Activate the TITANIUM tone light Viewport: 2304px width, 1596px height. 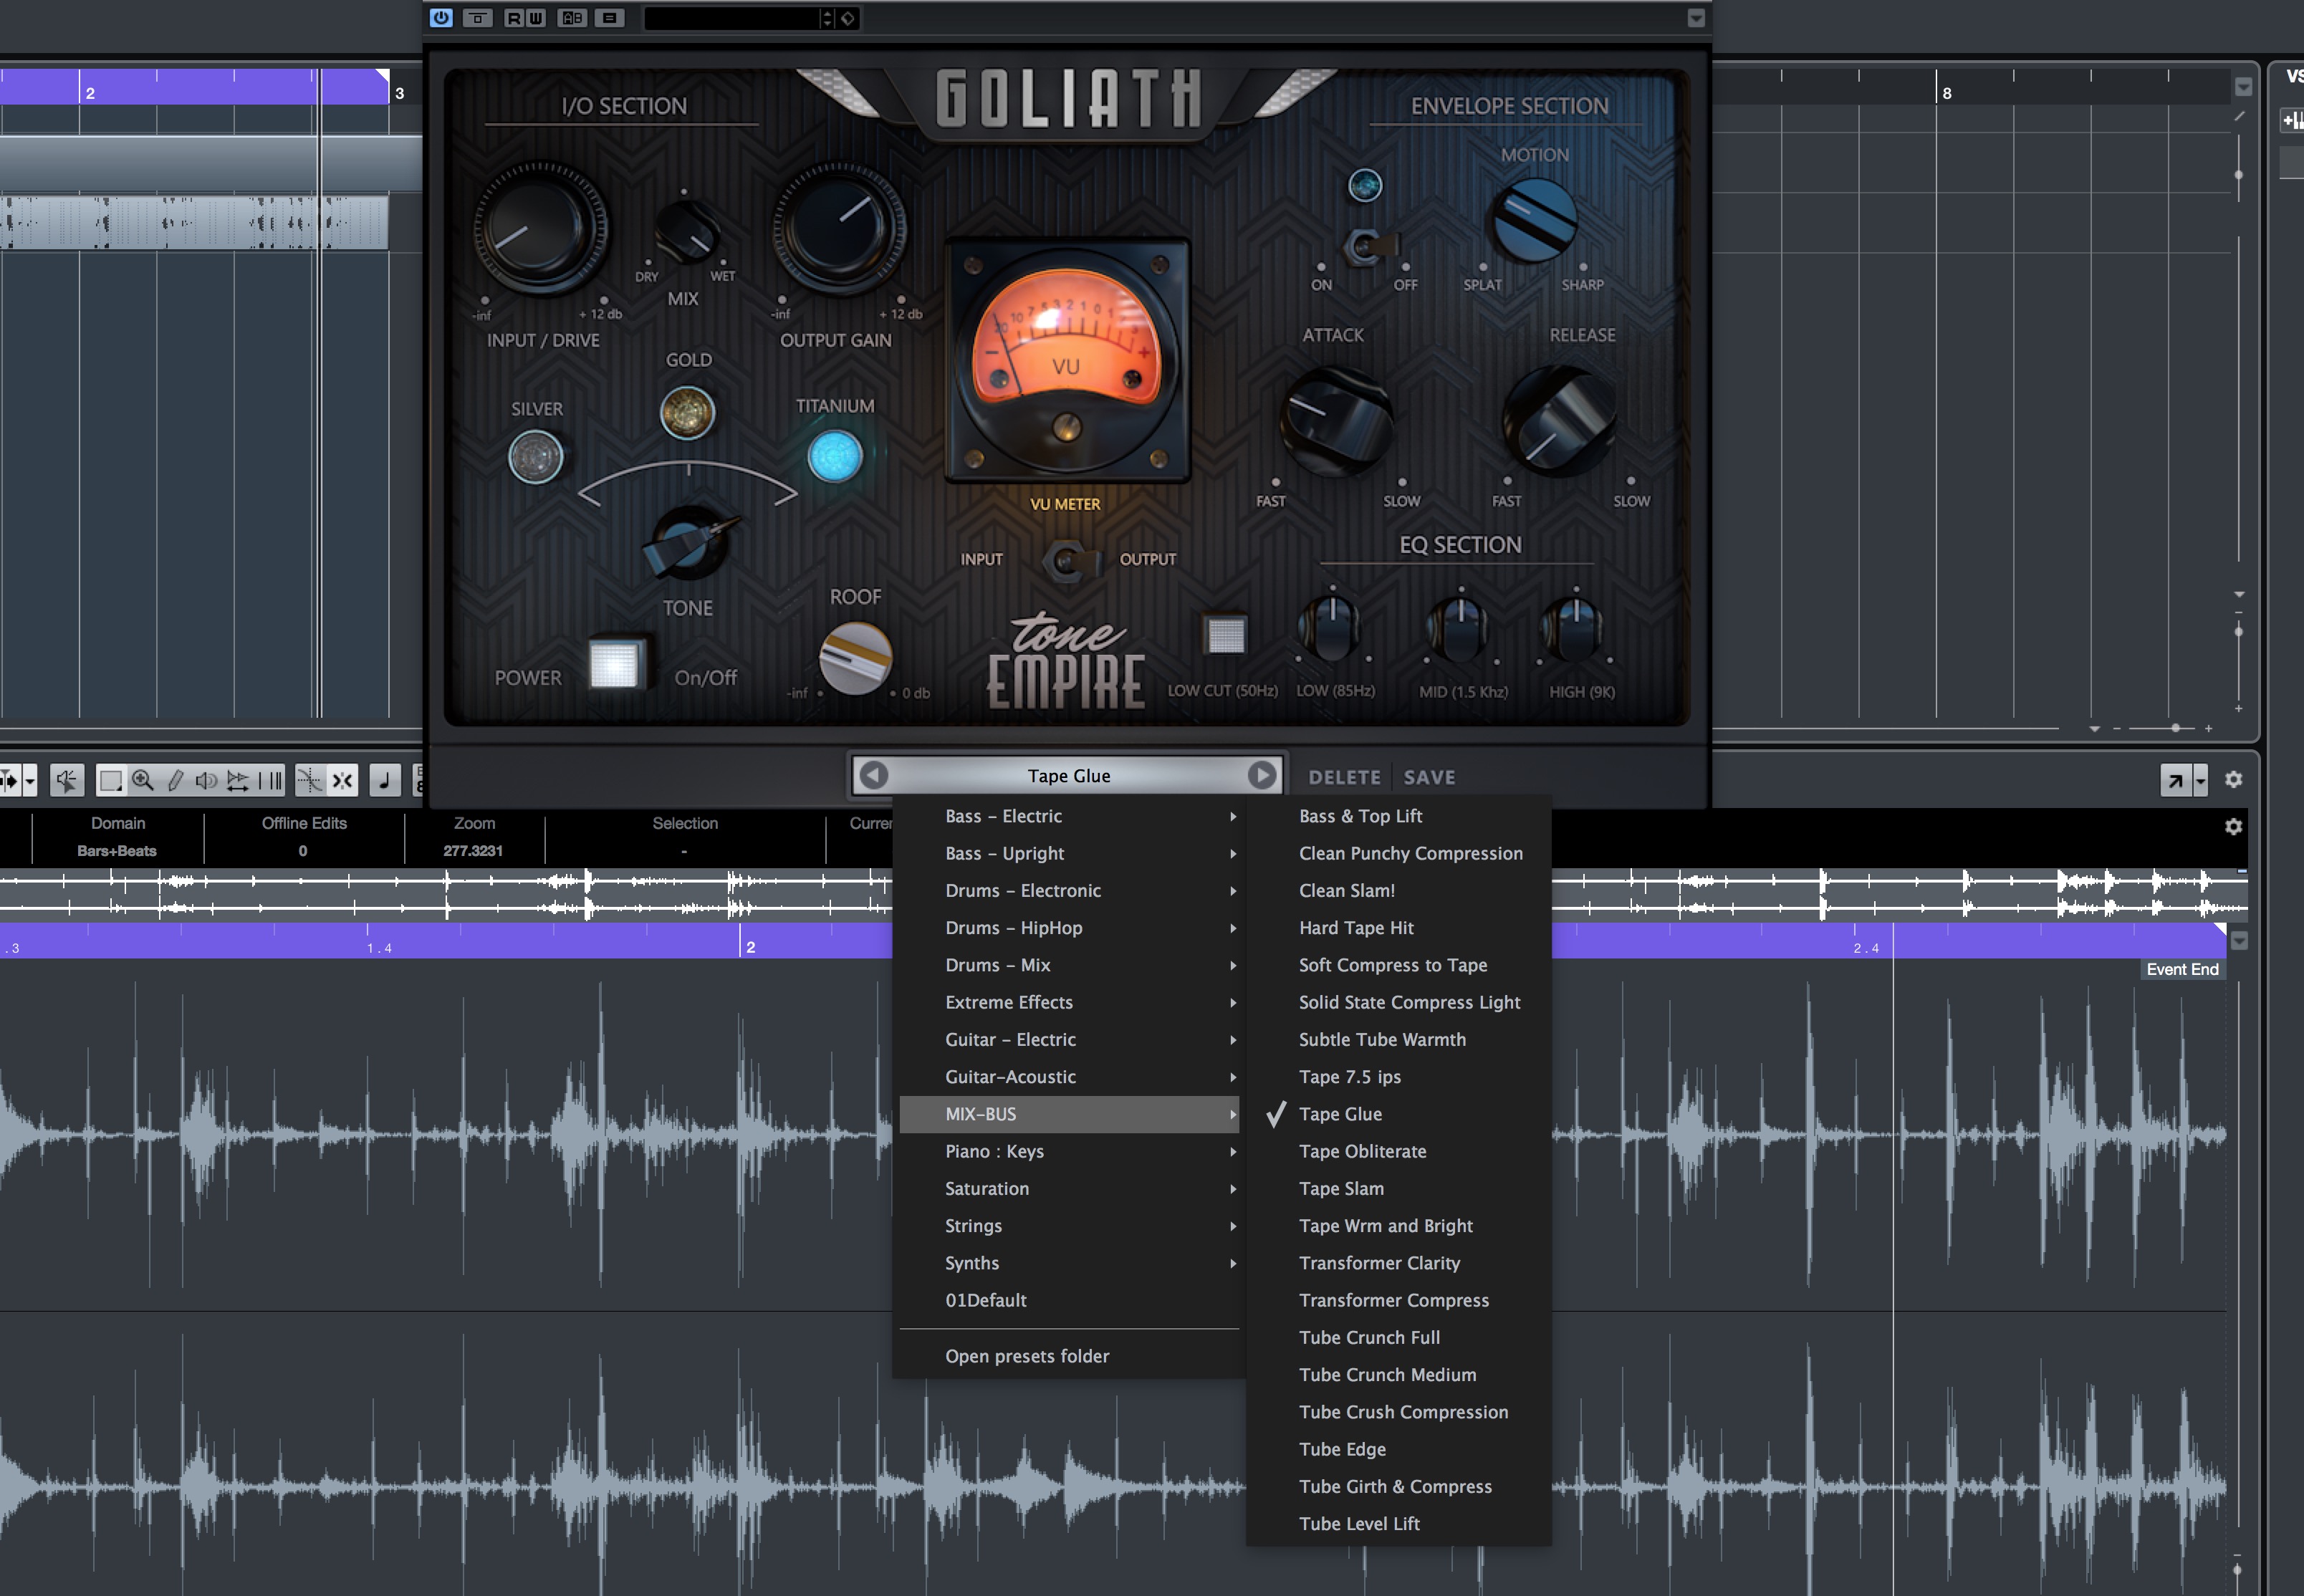pos(835,457)
